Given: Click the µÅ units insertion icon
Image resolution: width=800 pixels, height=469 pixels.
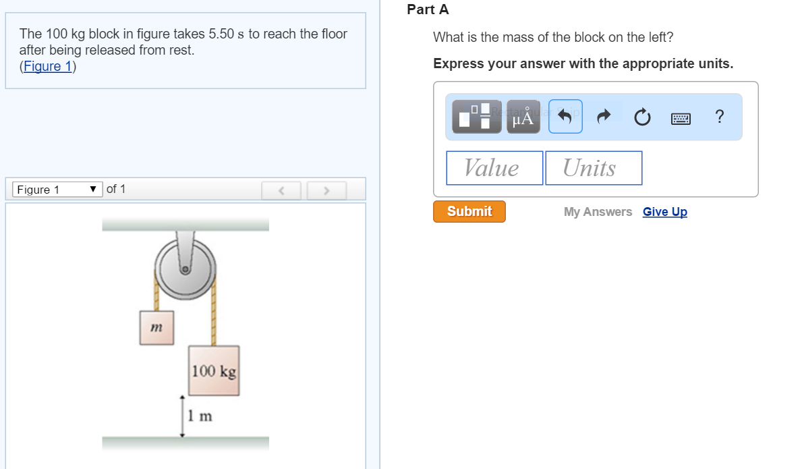Looking at the screenshot, I should tap(523, 116).
